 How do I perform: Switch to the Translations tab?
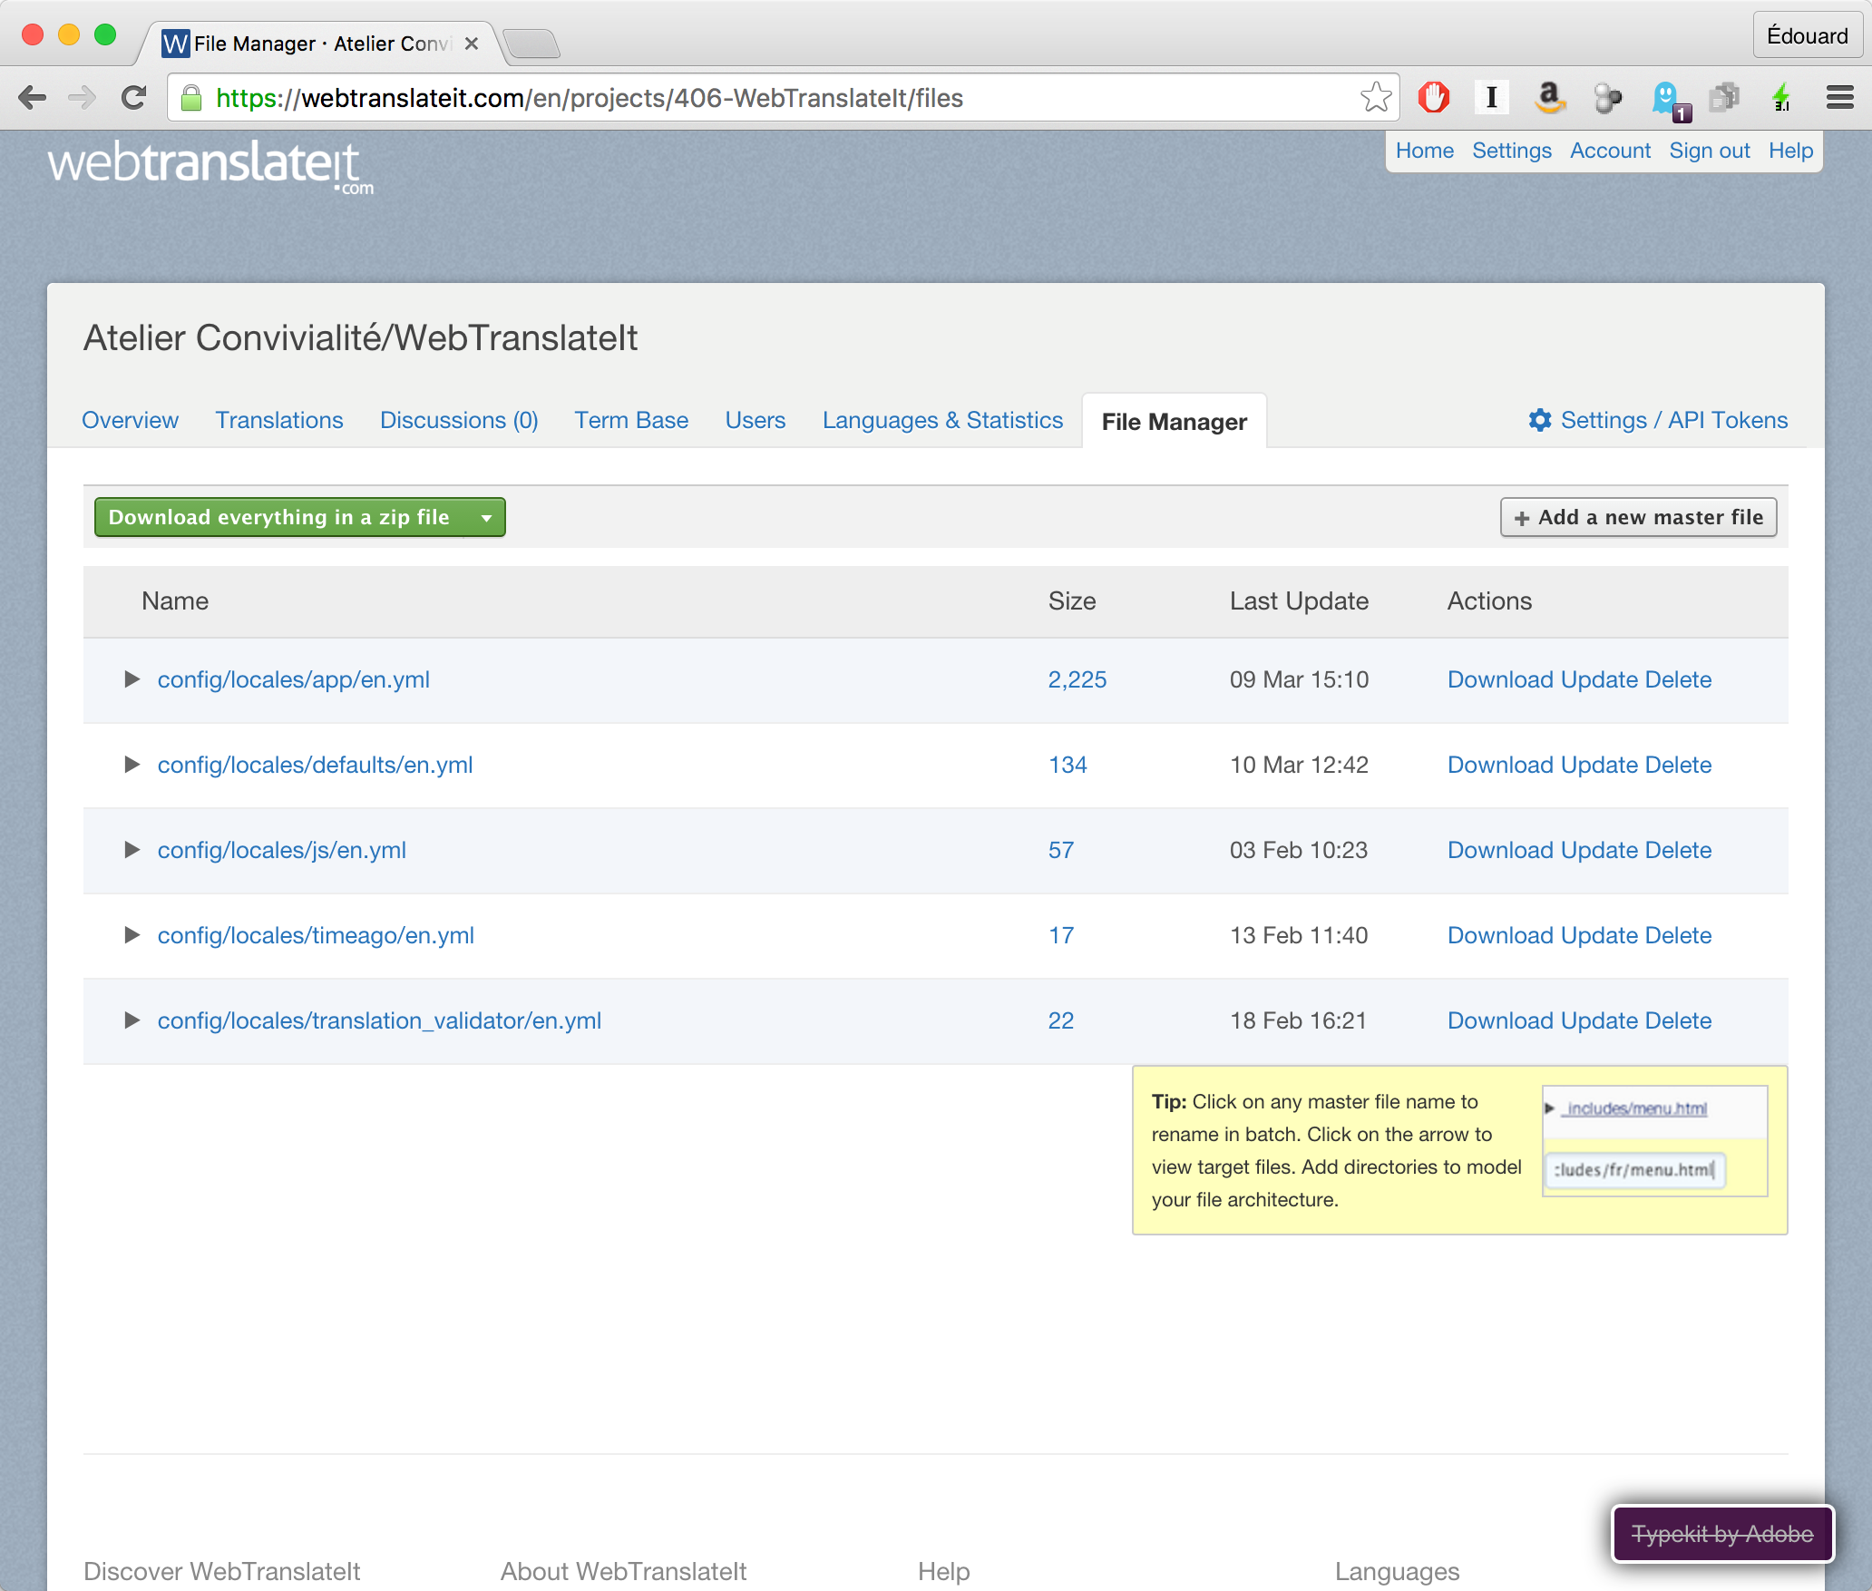click(278, 420)
